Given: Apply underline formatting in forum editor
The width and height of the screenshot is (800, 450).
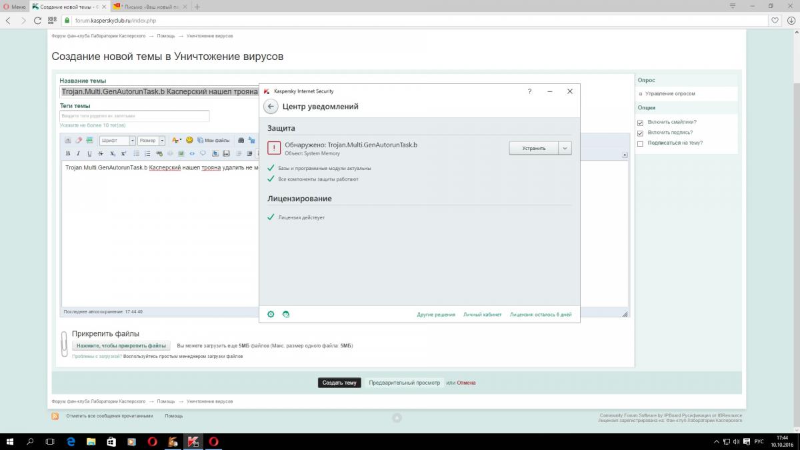Looking at the screenshot, I should [x=89, y=153].
